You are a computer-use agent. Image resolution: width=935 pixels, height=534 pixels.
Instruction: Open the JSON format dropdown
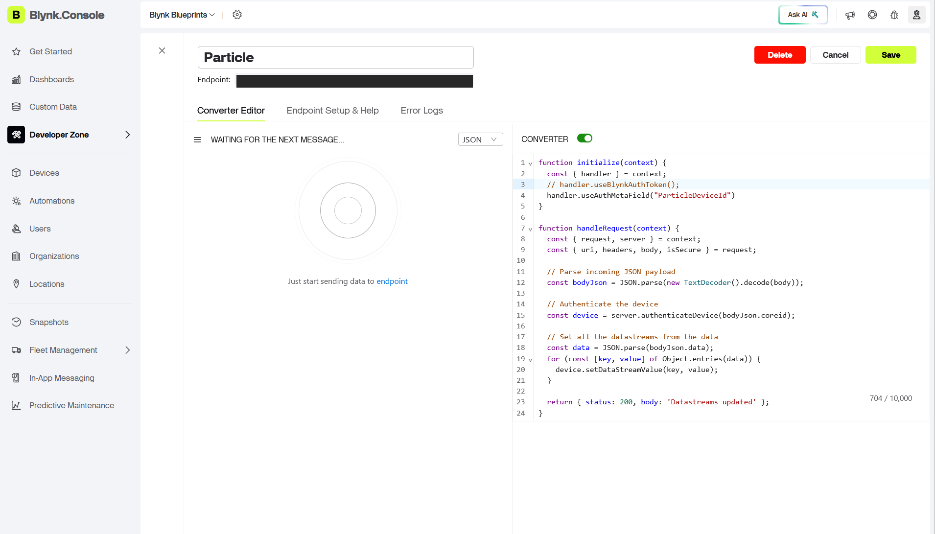[480, 139]
